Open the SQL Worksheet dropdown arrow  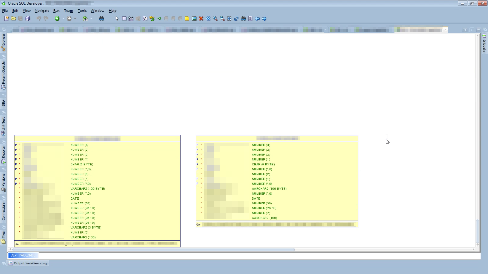[x=91, y=18]
